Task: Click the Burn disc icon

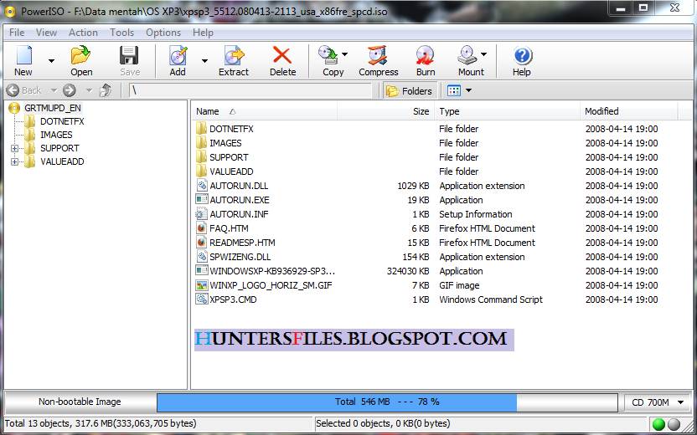Action: pos(426,55)
